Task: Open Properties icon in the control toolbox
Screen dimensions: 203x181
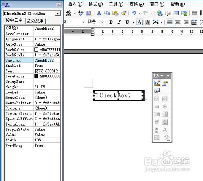Action: tap(165, 83)
